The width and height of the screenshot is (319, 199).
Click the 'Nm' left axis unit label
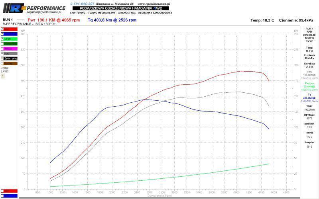click(23, 31)
